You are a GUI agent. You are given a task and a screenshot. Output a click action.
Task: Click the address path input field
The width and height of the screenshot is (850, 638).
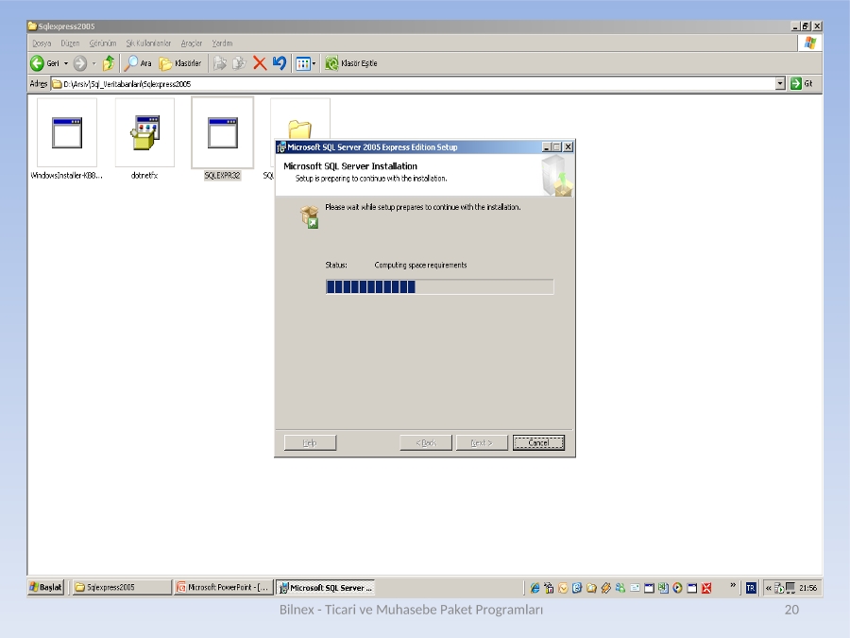(x=413, y=83)
